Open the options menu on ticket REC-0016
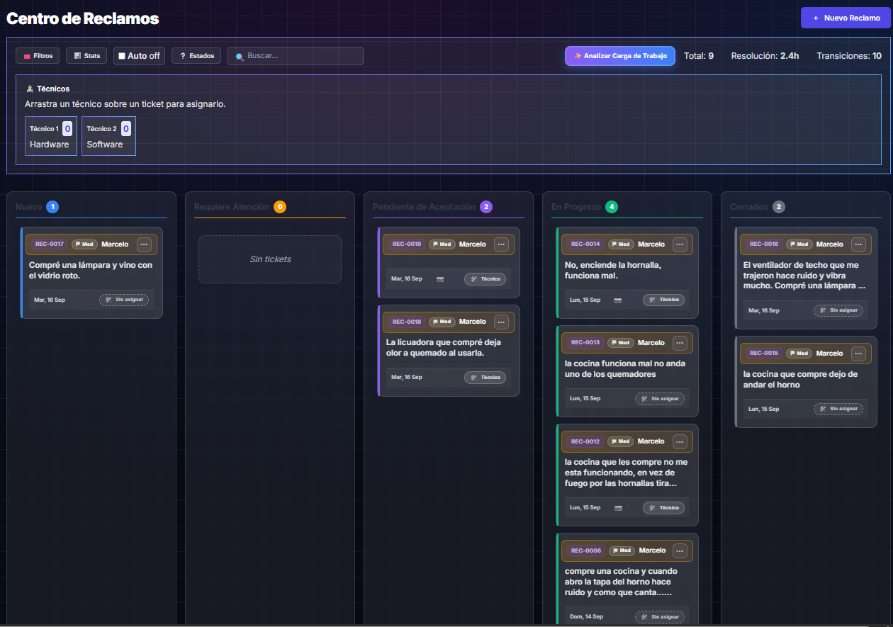 [858, 244]
